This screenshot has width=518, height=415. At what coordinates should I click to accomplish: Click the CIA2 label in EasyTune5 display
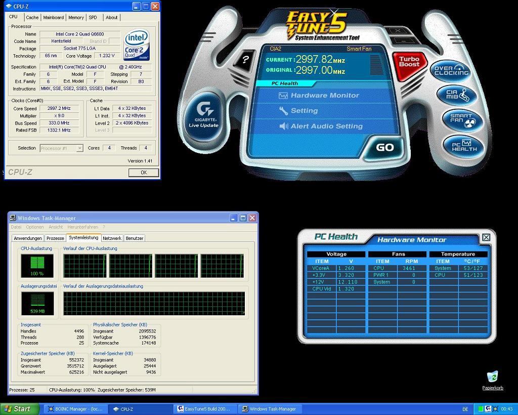pyautogui.click(x=275, y=49)
